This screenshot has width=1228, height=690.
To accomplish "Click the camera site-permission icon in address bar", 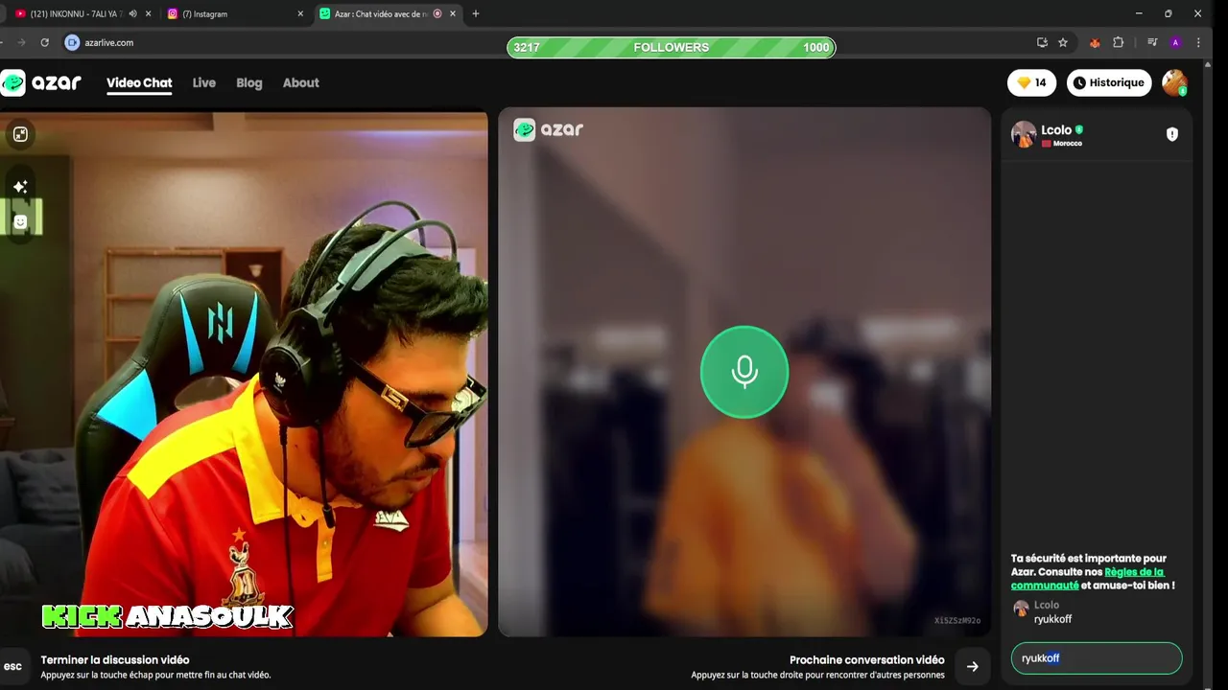I will [x=72, y=42].
